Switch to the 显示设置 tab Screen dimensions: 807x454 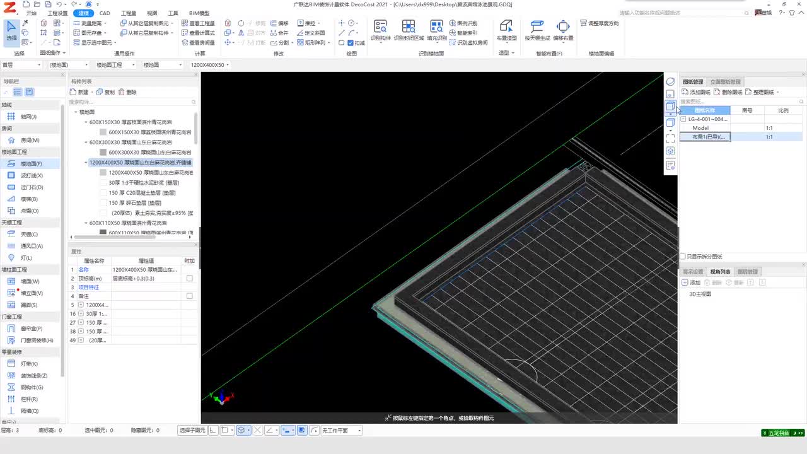pos(693,272)
